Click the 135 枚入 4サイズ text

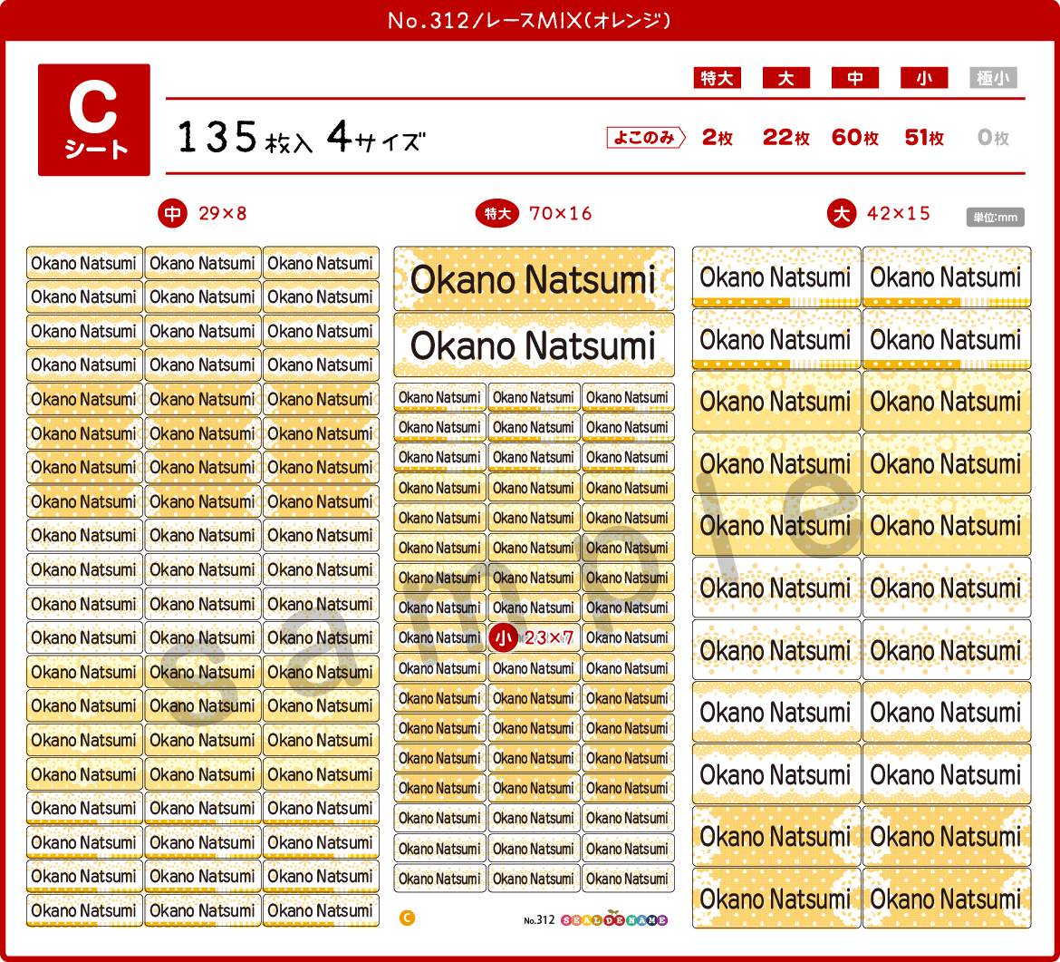(302, 137)
